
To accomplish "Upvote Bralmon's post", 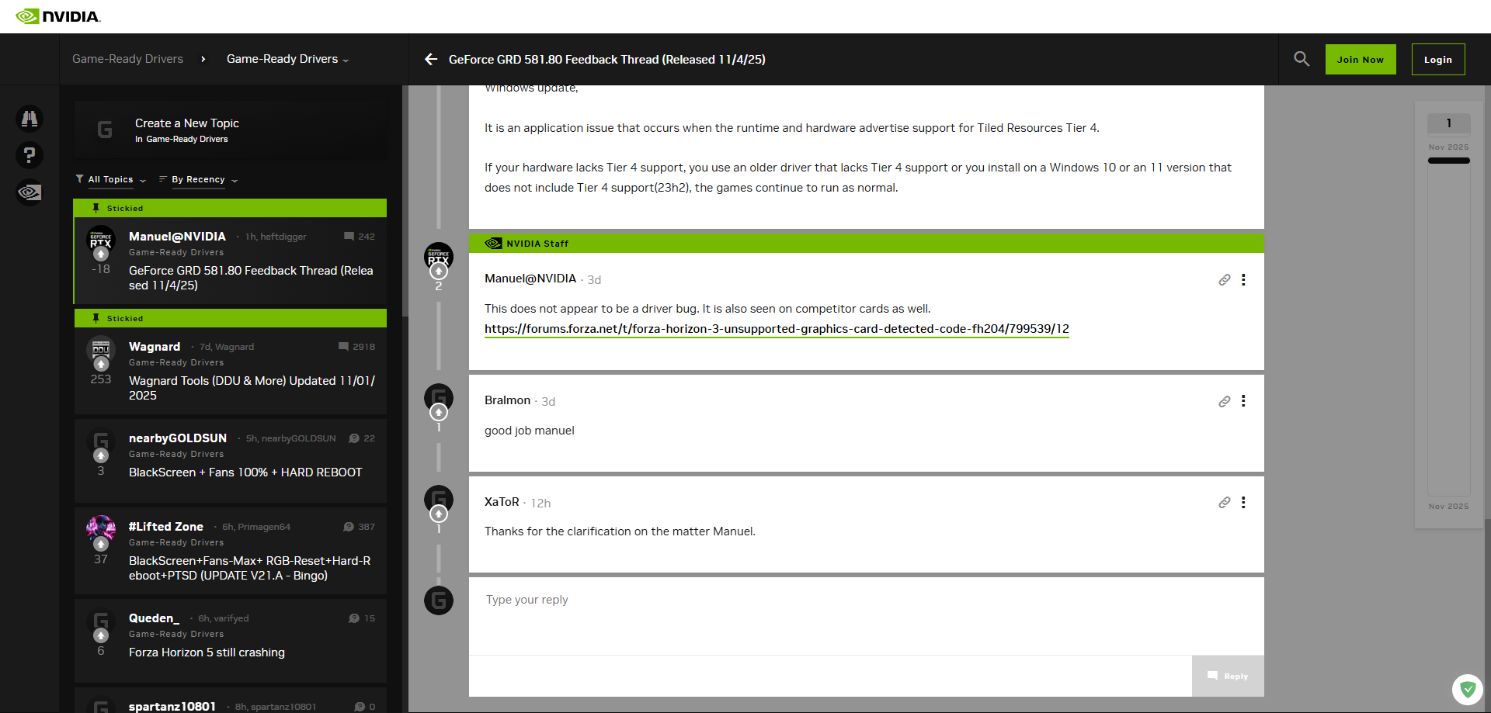I will (x=439, y=413).
